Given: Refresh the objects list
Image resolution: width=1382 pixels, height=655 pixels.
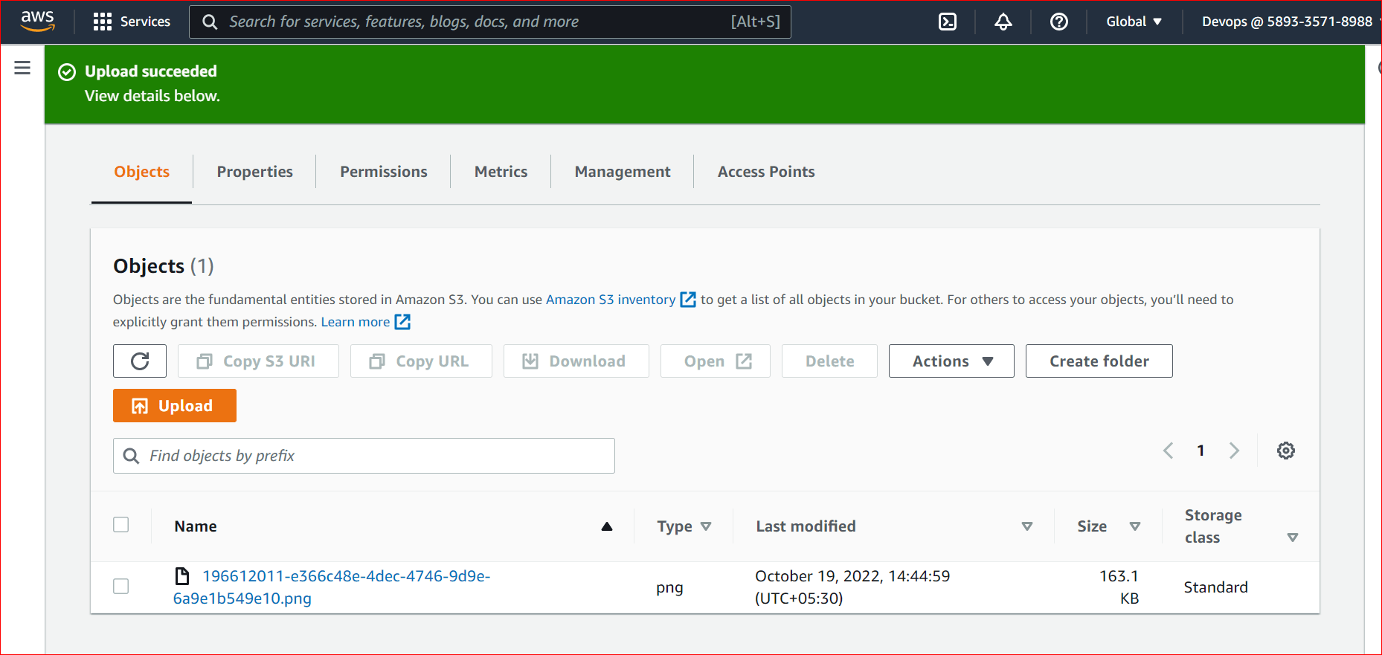Looking at the screenshot, I should coord(140,361).
